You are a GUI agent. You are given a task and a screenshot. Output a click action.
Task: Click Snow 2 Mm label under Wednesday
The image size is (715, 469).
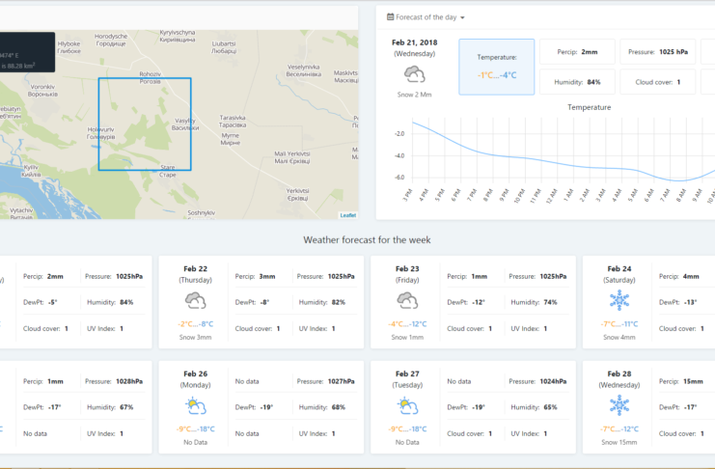point(415,95)
